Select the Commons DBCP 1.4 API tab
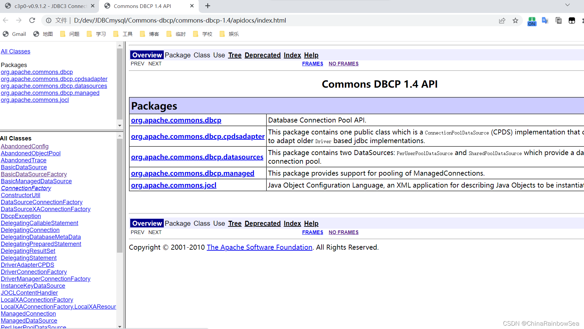 [x=149, y=6]
